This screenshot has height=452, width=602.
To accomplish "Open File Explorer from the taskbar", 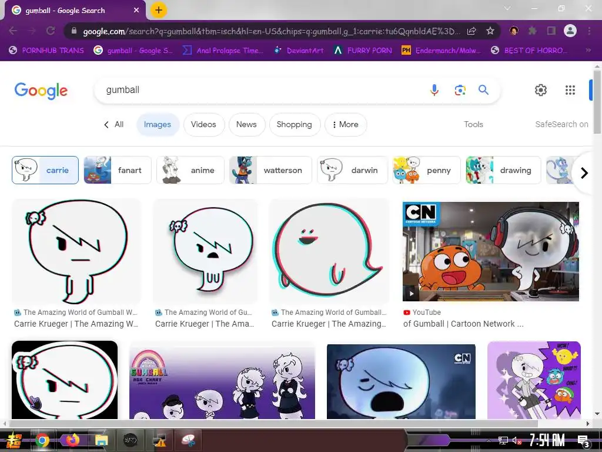I will 101,440.
